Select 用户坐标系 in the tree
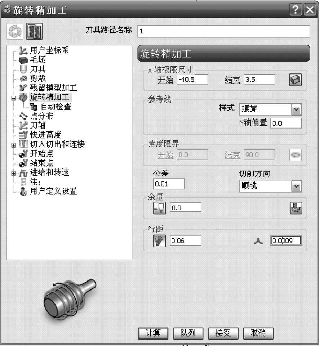The width and height of the screenshot is (319, 346). 49,50
